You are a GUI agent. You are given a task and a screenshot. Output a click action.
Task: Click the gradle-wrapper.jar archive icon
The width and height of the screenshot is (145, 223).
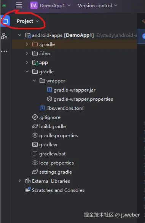tap(49, 90)
